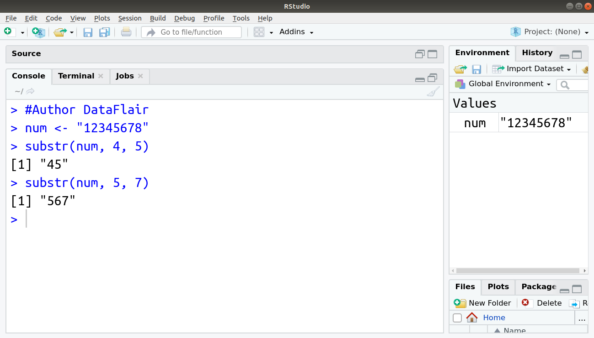Maximize the Environment pane
The image size is (594, 338).
[x=577, y=55]
